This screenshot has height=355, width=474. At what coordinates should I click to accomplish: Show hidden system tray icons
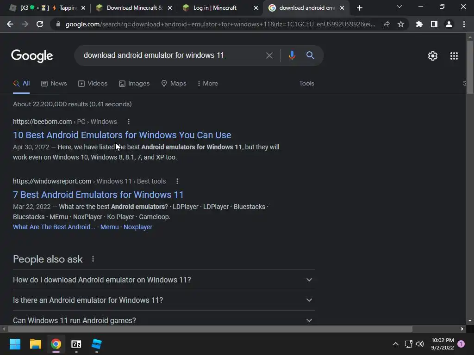click(395, 344)
